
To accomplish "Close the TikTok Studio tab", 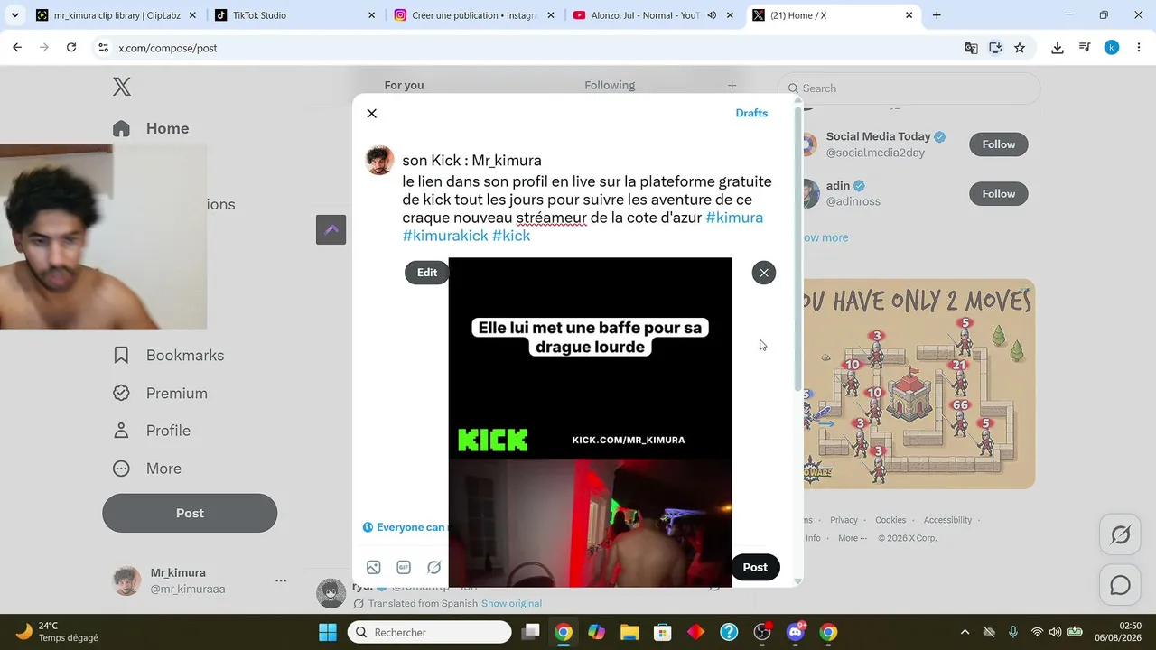I will 371,15.
